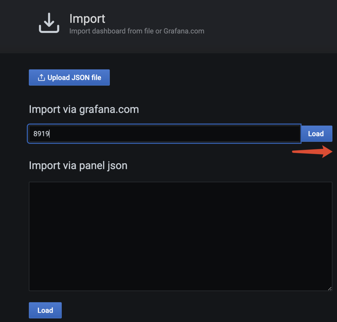Click the 'Import via panel json' heading
Image resolution: width=337 pixels, height=322 pixels.
click(x=78, y=166)
